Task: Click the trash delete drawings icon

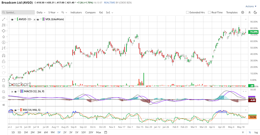Action: coord(4,80)
